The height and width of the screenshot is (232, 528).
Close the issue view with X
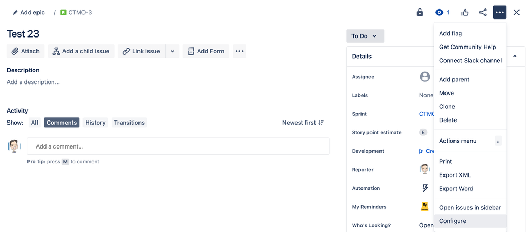(516, 13)
